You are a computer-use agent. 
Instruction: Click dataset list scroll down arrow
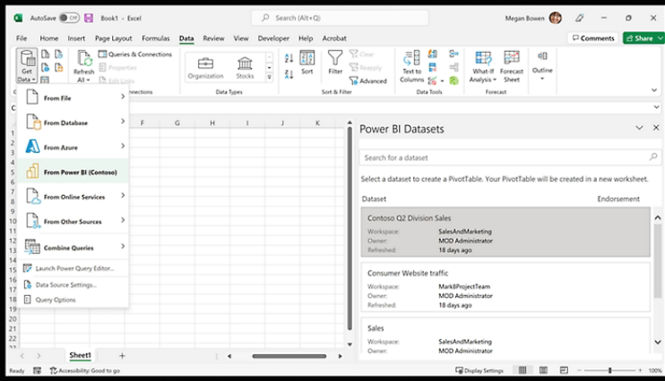pyautogui.click(x=657, y=342)
